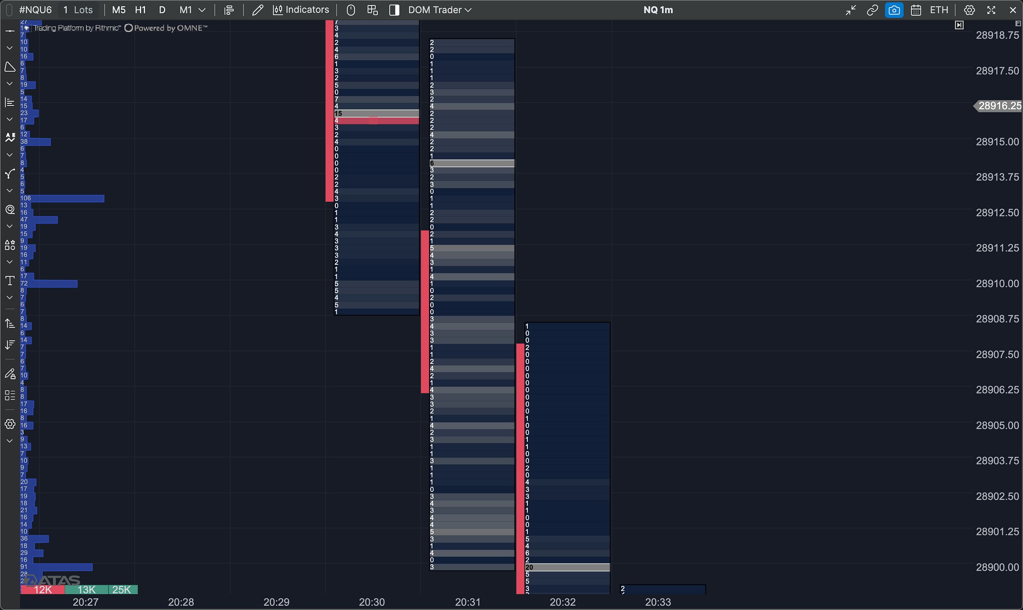1023x610 pixels.
Task: Toggle fullscreen with expand arrows icon
Action: click(991, 10)
